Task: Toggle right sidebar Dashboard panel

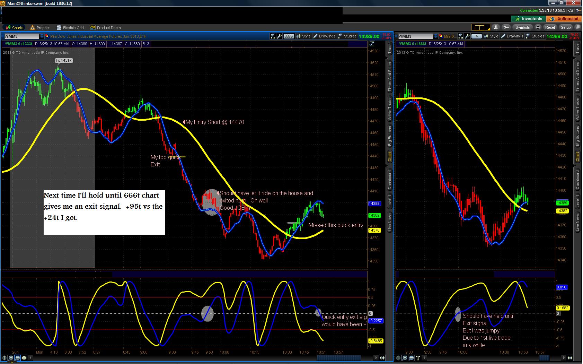Action: [x=577, y=180]
